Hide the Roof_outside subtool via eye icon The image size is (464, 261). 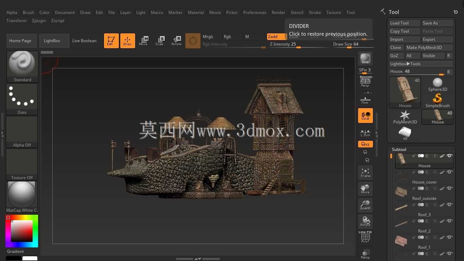pos(449,189)
